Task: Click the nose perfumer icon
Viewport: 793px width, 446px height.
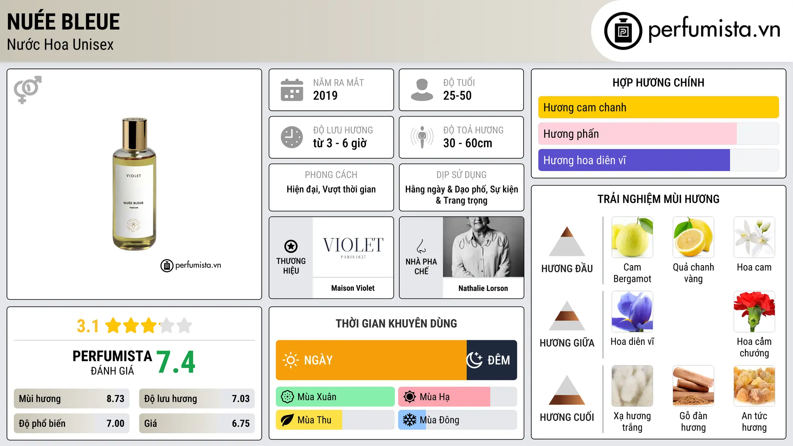Action: click(x=421, y=246)
